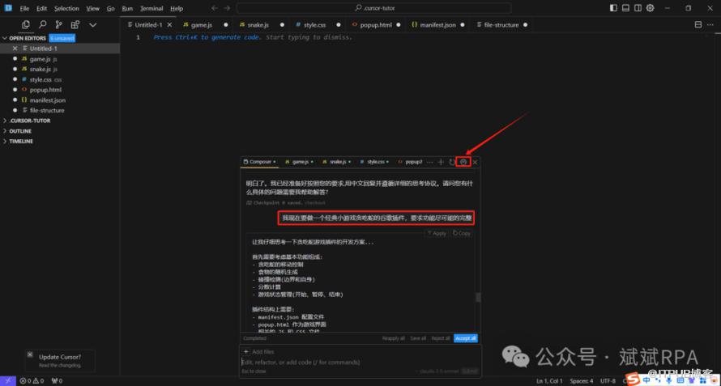The width and height of the screenshot is (721, 386).
Task: Open the Terminal menu
Action: tap(151, 8)
